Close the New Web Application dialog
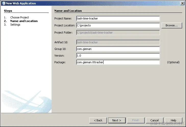This screenshot has width=186, height=127. [182, 3]
